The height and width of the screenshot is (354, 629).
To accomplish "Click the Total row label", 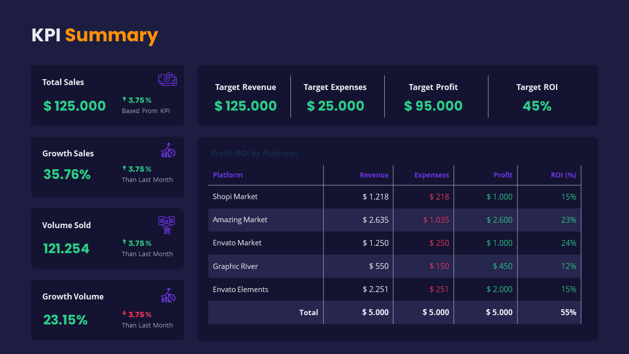I will 309,312.
